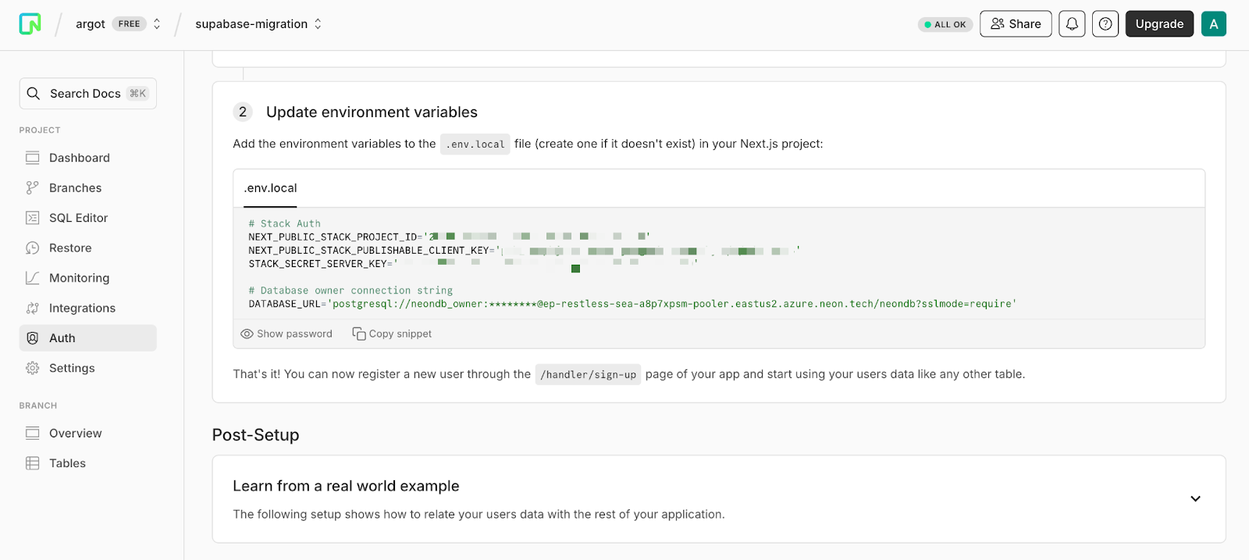
Task: Click the ALL OK status badge
Action: click(945, 24)
